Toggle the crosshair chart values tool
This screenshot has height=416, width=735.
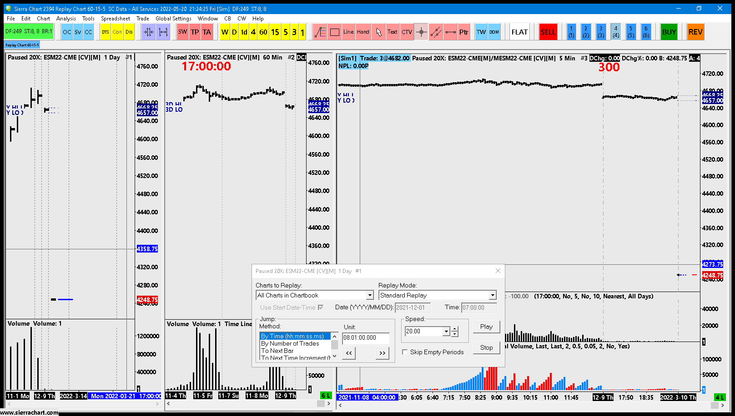421,32
